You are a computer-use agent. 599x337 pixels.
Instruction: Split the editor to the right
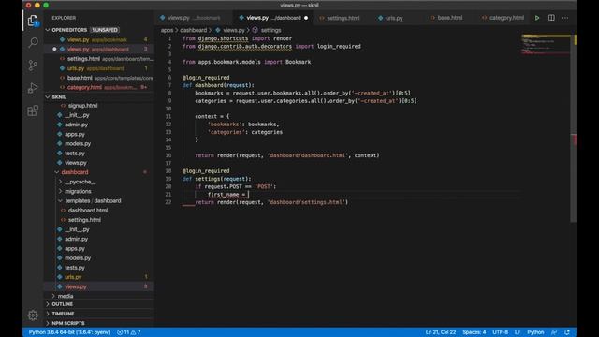click(551, 18)
